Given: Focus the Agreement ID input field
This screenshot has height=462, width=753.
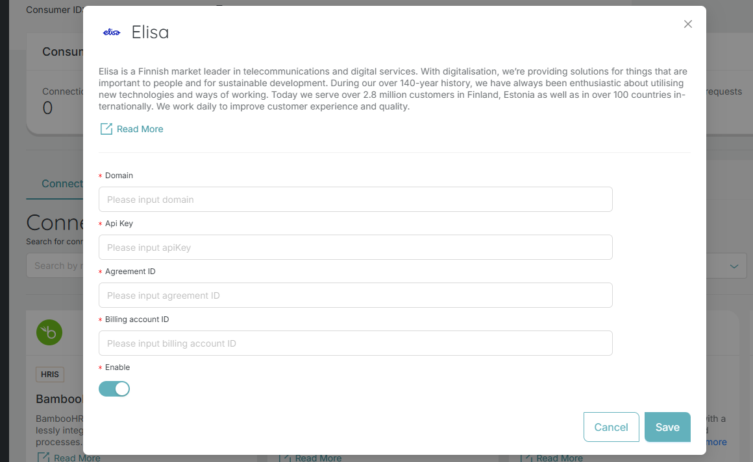Looking at the screenshot, I should (355, 295).
